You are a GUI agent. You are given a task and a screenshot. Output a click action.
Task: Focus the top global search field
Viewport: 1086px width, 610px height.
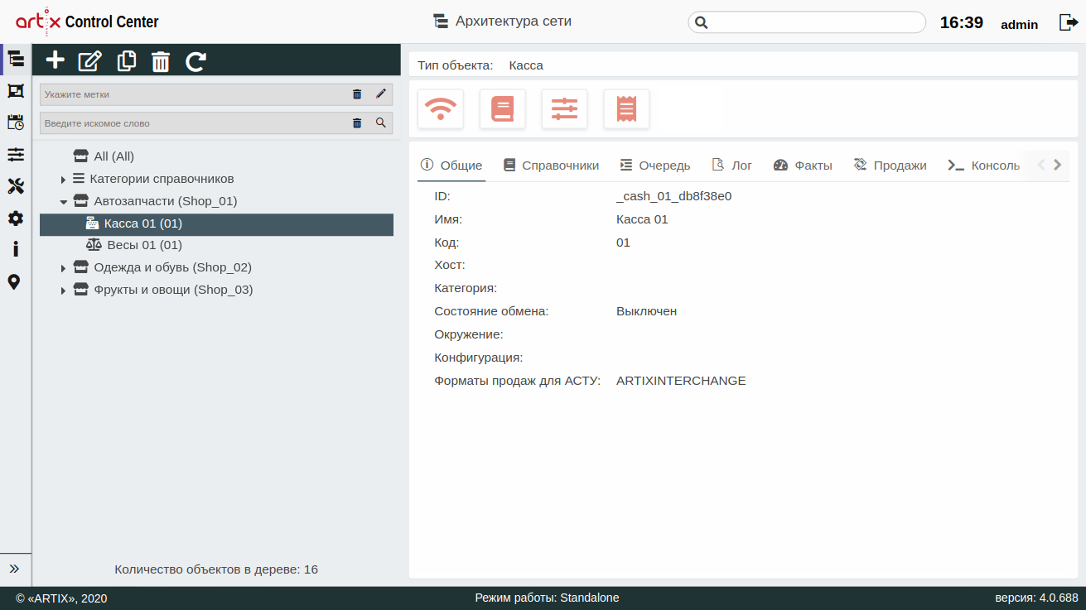pos(807,22)
